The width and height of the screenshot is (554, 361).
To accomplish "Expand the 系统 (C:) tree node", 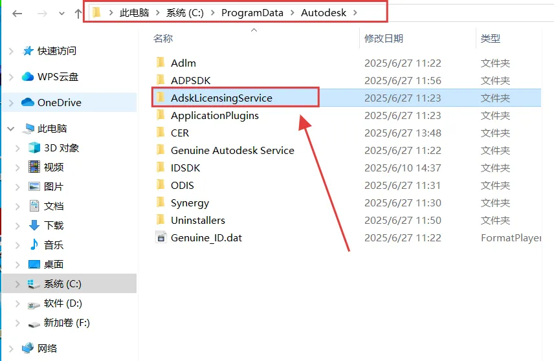I will [x=17, y=283].
